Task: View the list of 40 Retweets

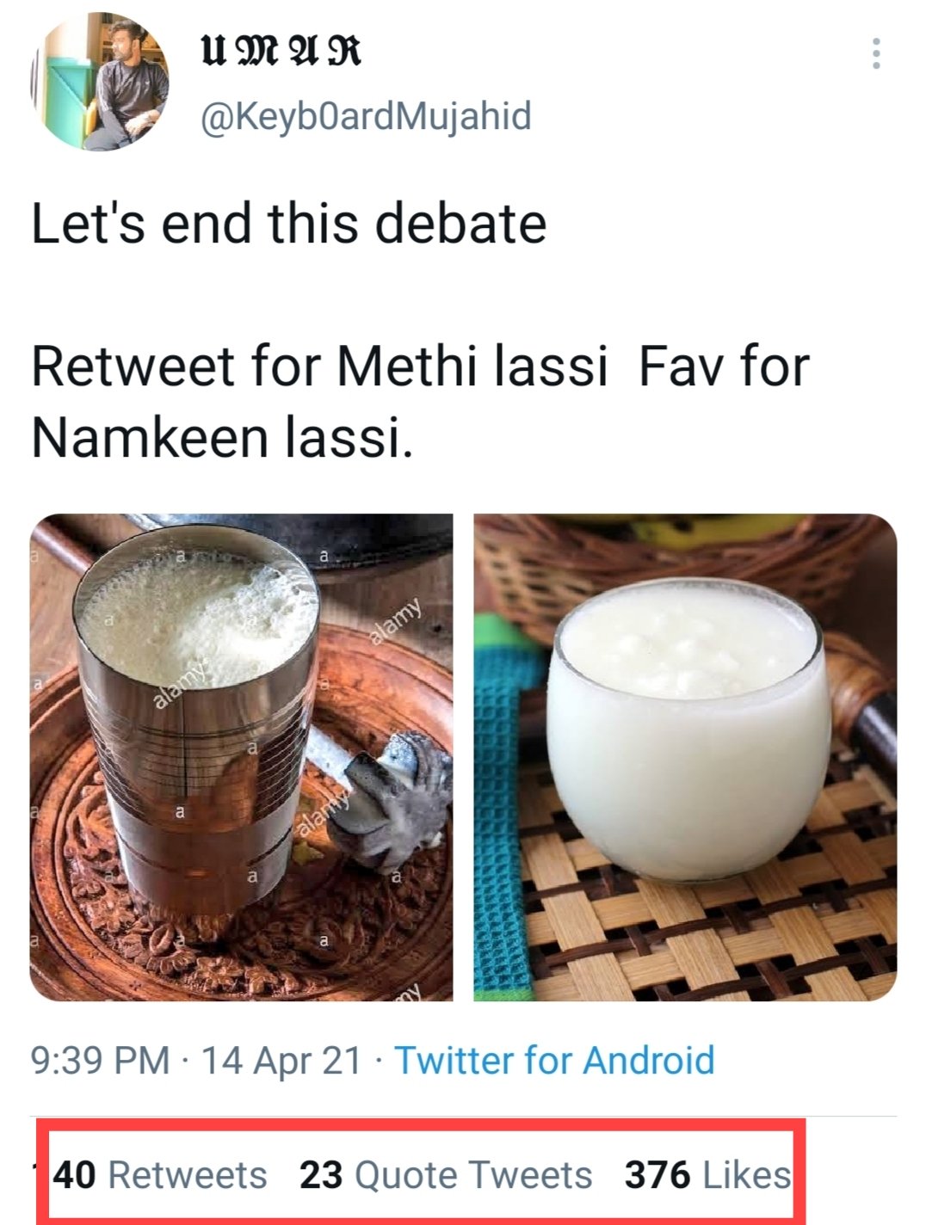Action: [161, 1175]
